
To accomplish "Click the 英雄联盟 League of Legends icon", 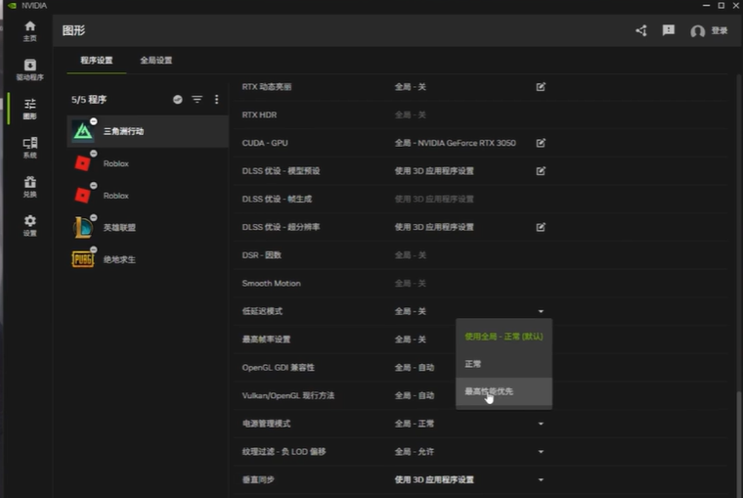I will [83, 228].
